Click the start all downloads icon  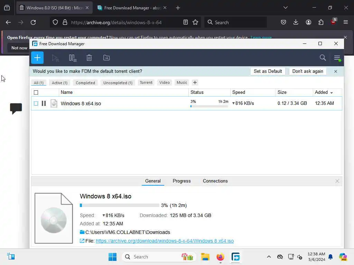(55, 58)
